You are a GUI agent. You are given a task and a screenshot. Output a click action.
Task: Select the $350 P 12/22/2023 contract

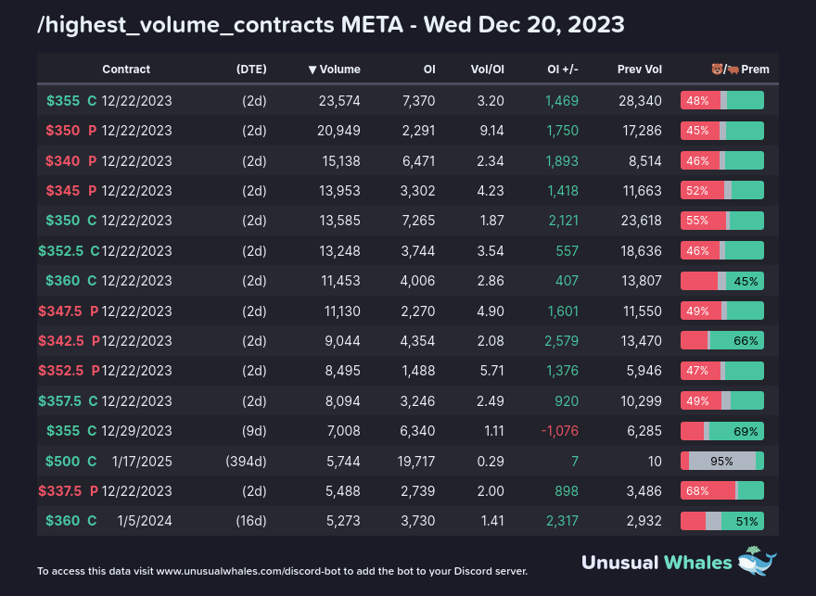108,131
